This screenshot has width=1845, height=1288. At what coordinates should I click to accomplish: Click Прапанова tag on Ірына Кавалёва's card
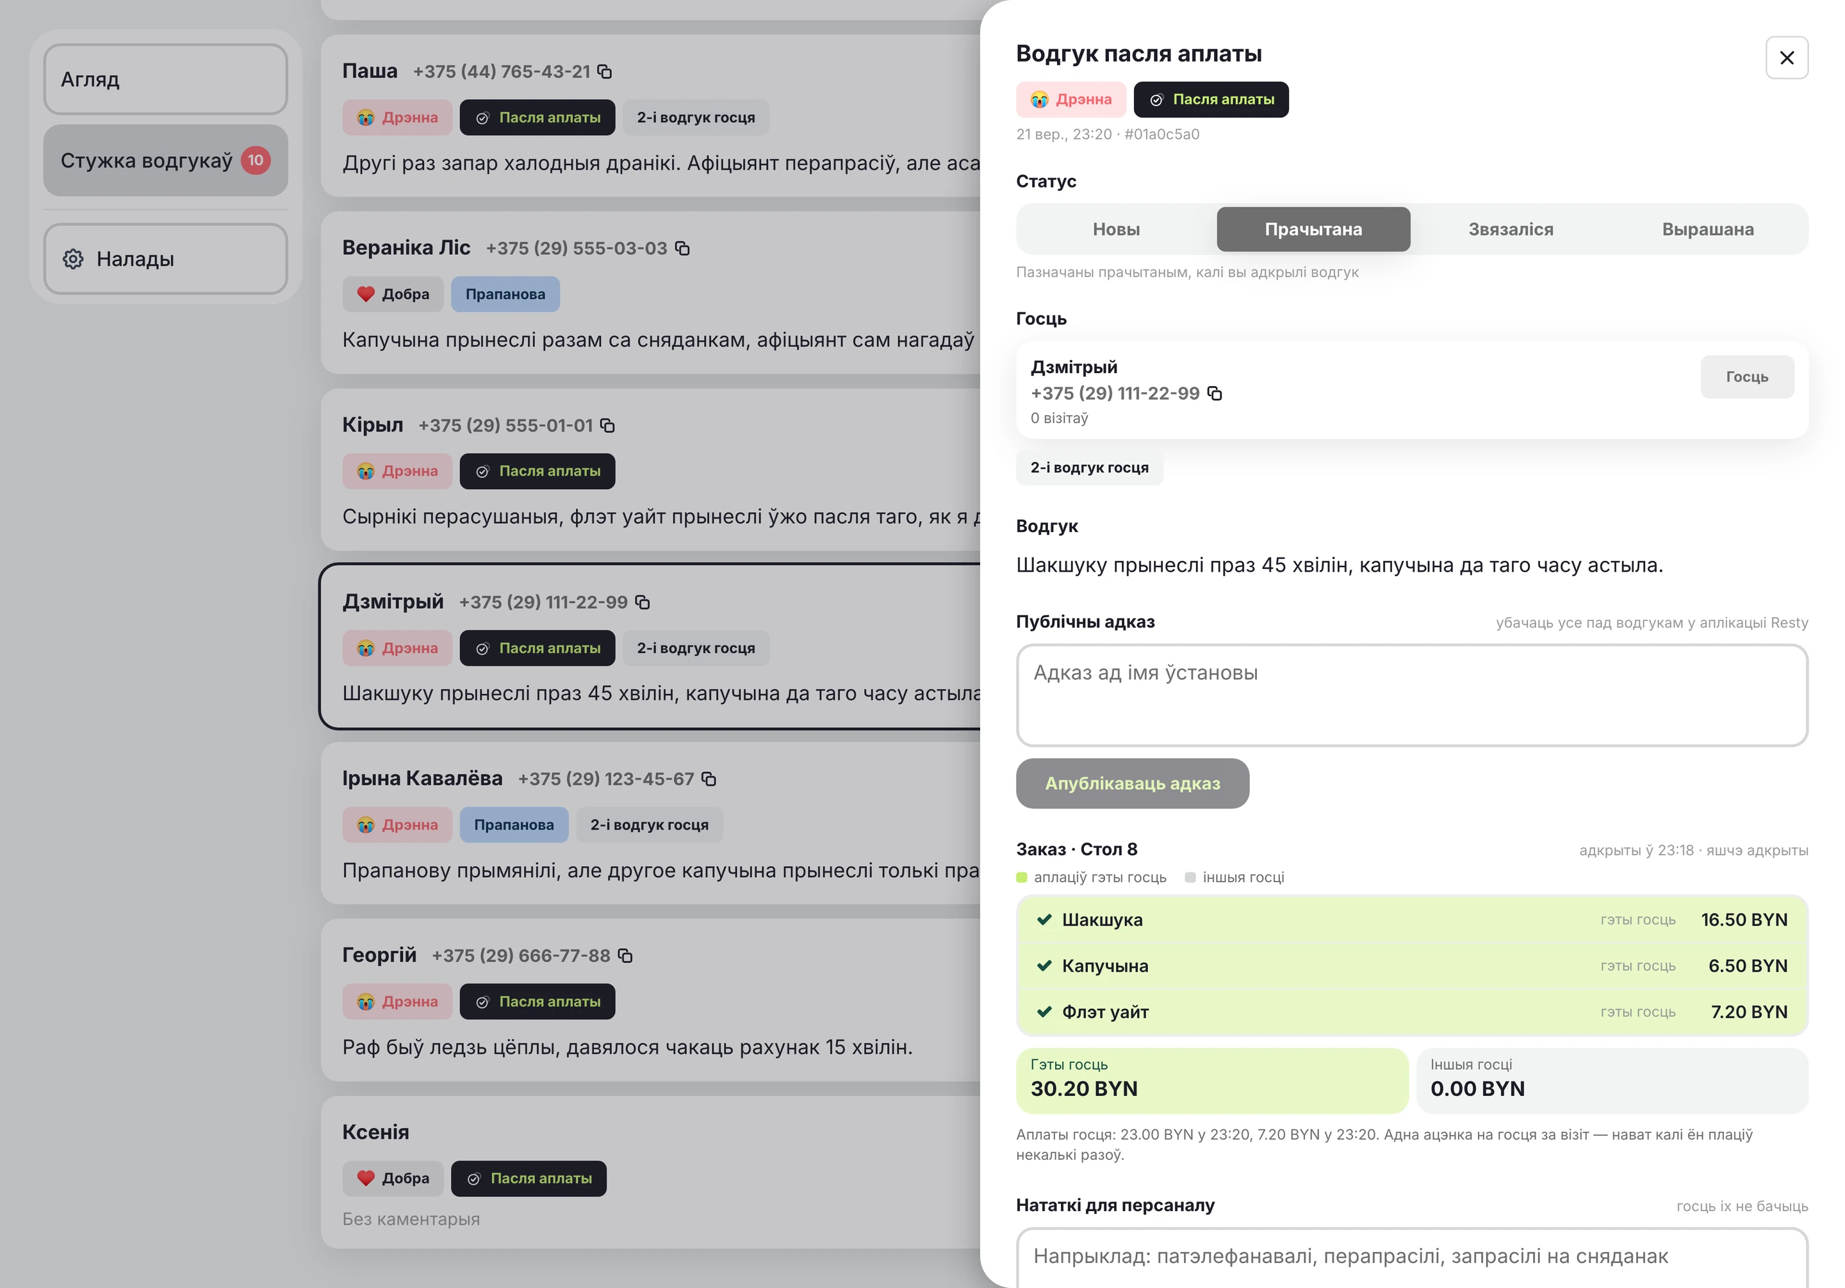(x=514, y=825)
